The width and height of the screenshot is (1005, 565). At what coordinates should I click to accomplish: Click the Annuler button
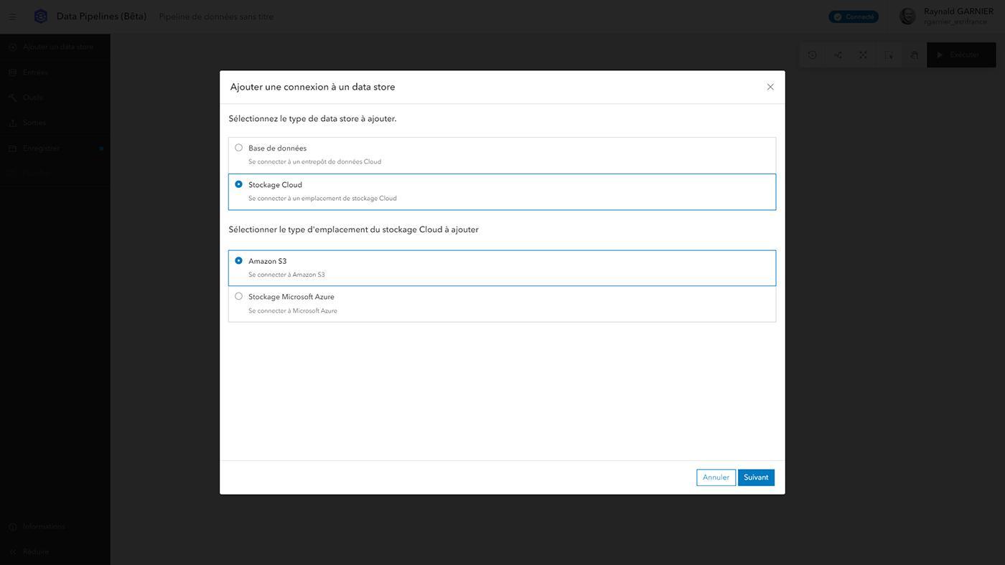pos(716,478)
